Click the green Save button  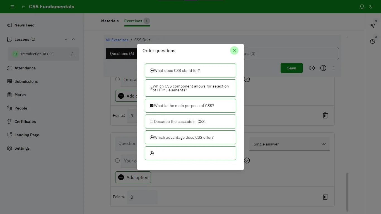tap(291, 68)
